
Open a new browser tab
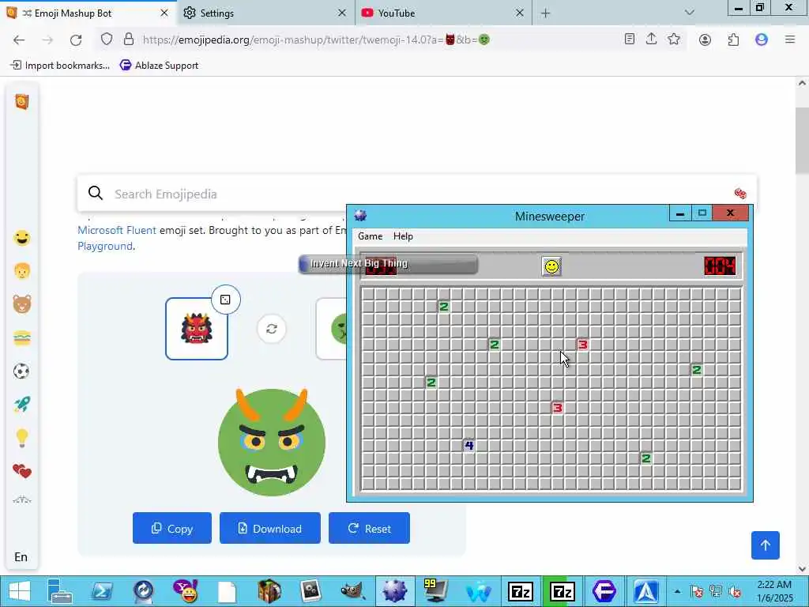tap(546, 13)
